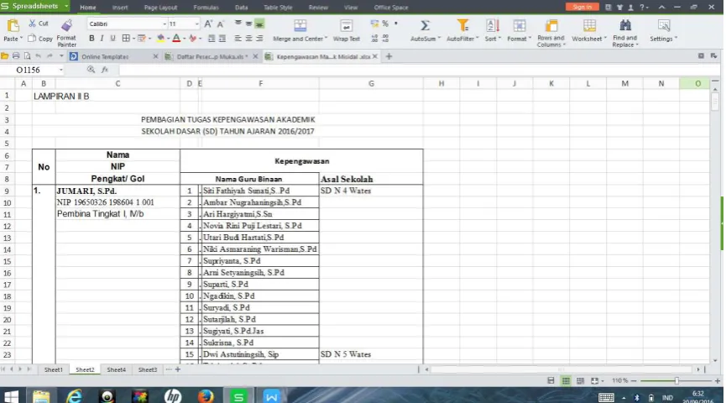Open the fill color dropdown
This screenshot has height=403, width=726.
(x=168, y=39)
